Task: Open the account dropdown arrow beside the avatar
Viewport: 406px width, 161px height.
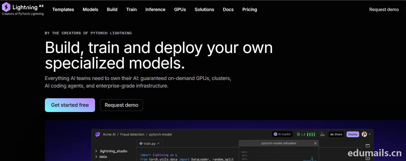Action: [370, 134]
